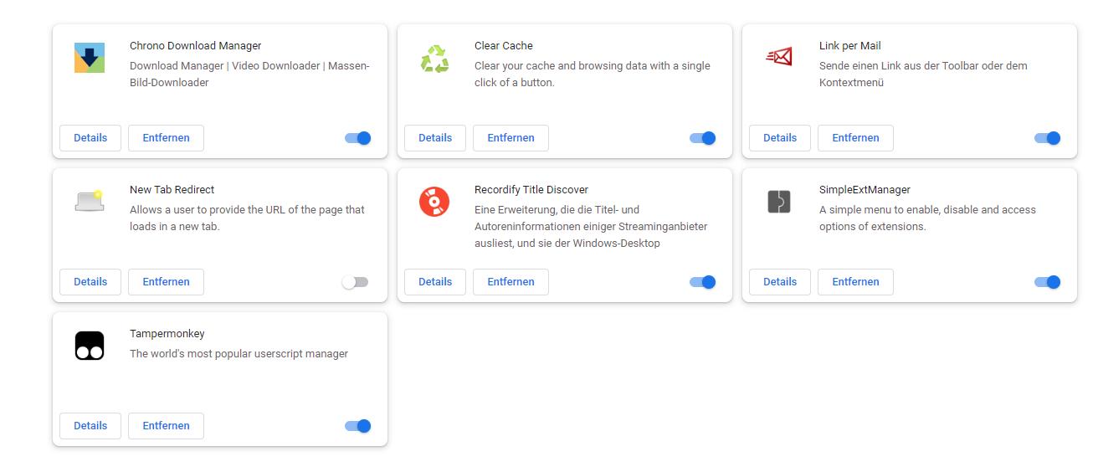This screenshot has width=1098, height=467.
Task: Turn off the Tampermonkey toggle
Action: point(358,426)
